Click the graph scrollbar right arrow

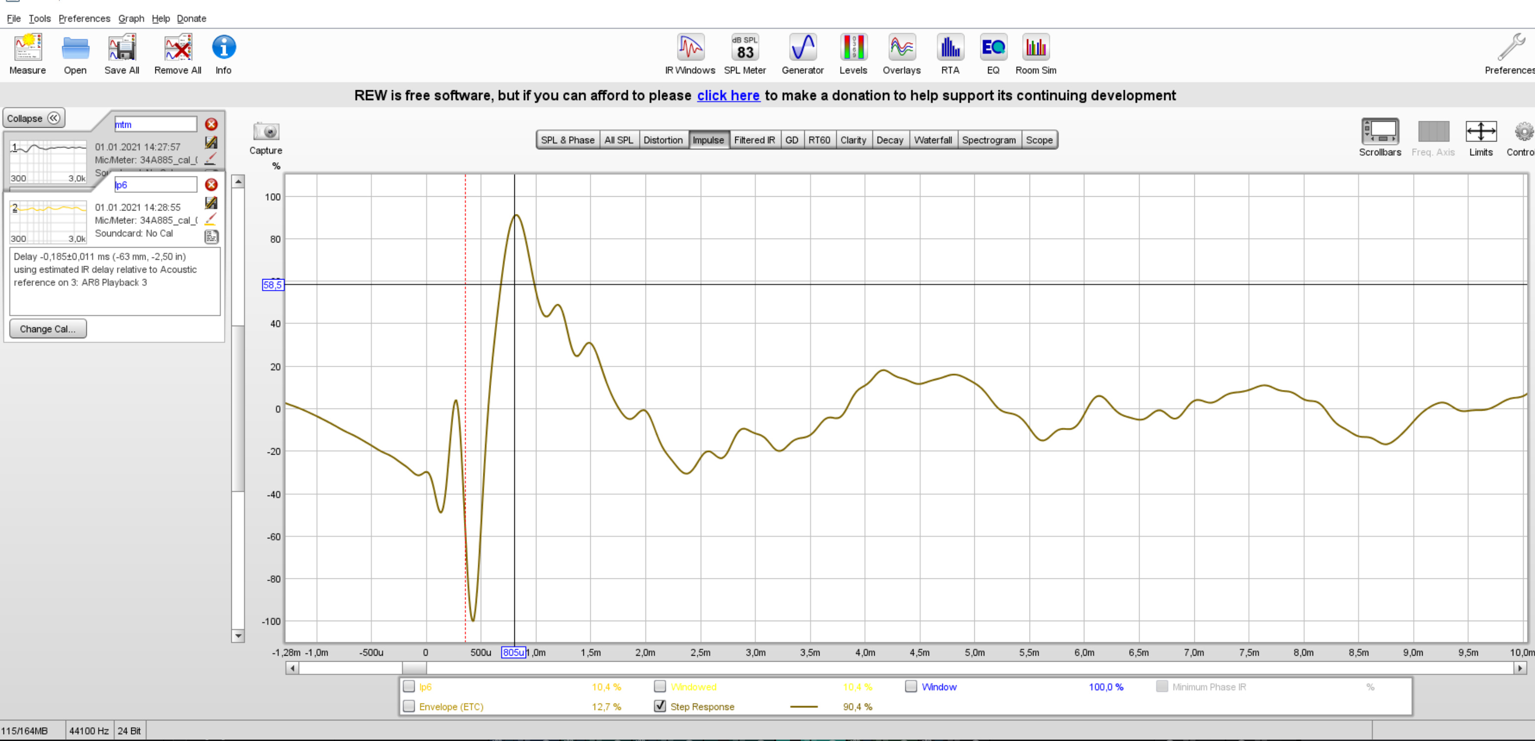pyautogui.click(x=1520, y=668)
